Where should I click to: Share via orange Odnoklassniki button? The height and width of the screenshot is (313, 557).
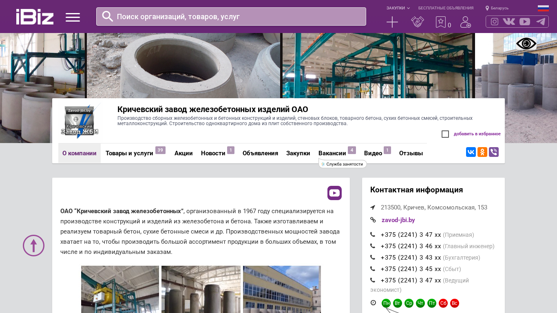[x=482, y=152]
